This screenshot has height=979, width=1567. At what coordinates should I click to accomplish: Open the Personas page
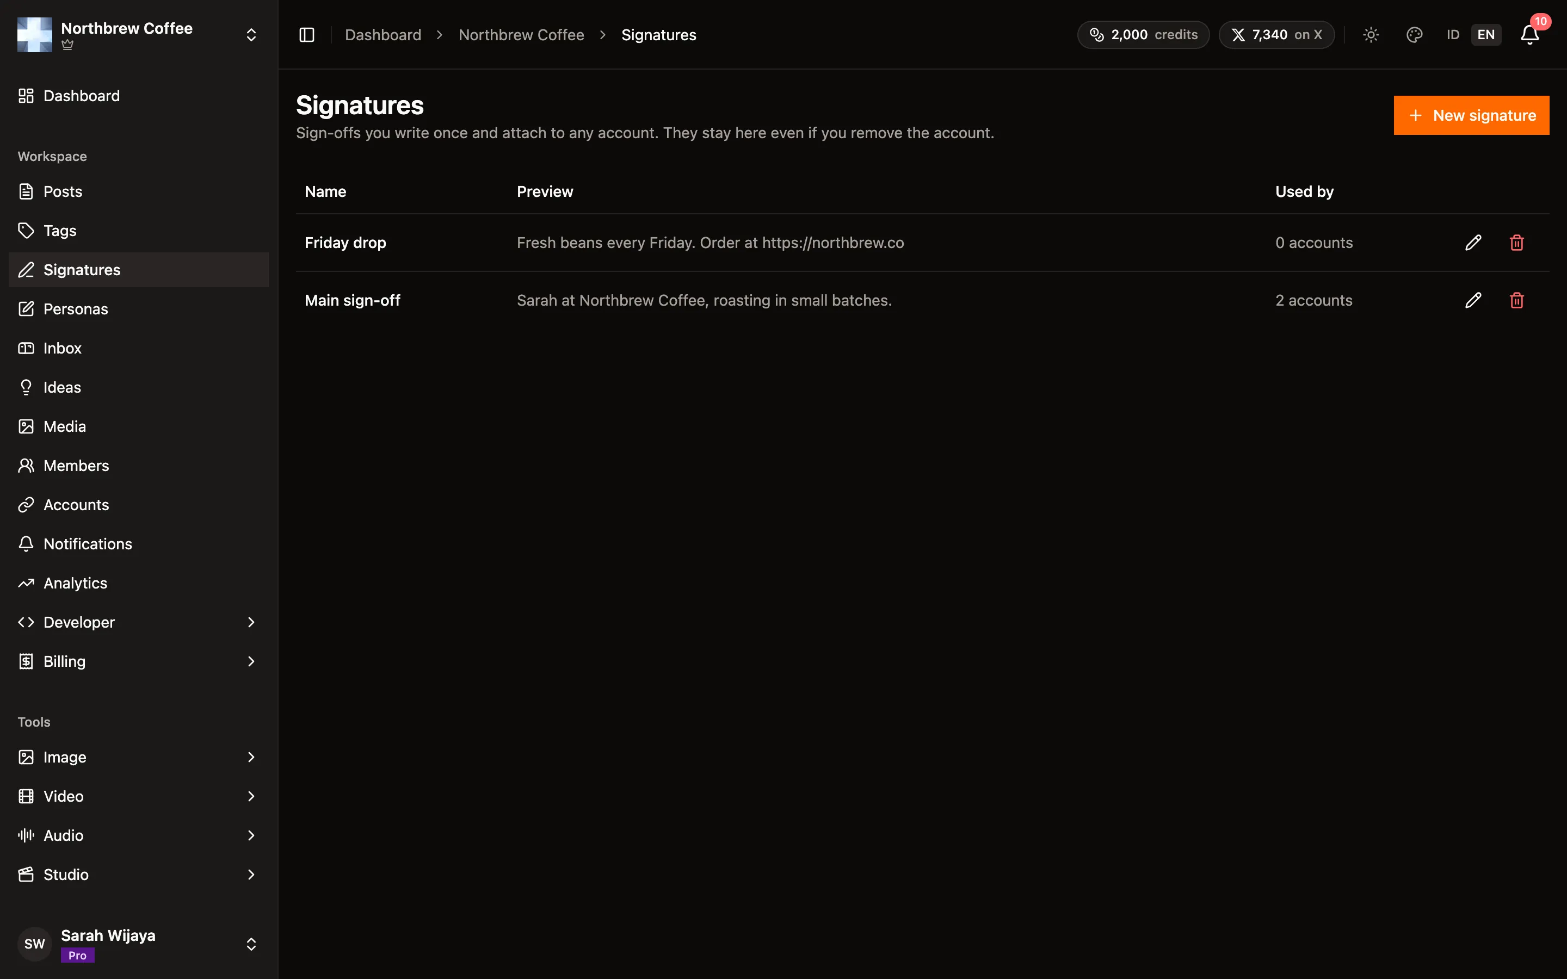coord(139,309)
